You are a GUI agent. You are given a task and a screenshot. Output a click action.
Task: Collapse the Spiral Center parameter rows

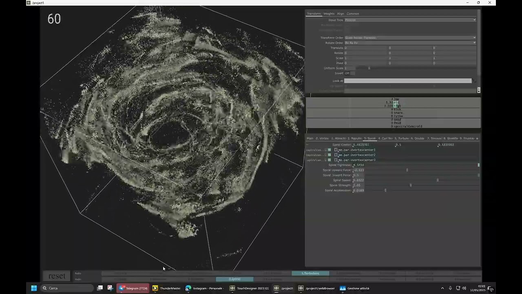coord(307,145)
